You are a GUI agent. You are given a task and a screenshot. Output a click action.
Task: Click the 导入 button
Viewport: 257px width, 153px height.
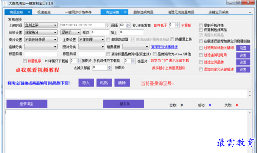point(86,83)
